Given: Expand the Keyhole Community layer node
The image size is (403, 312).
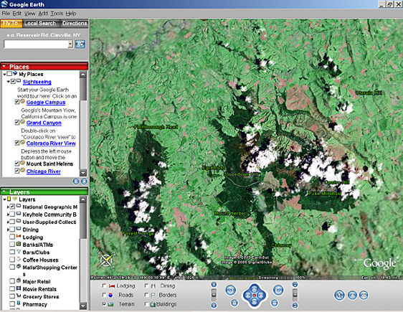Looking at the screenshot, I should (8, 214).
